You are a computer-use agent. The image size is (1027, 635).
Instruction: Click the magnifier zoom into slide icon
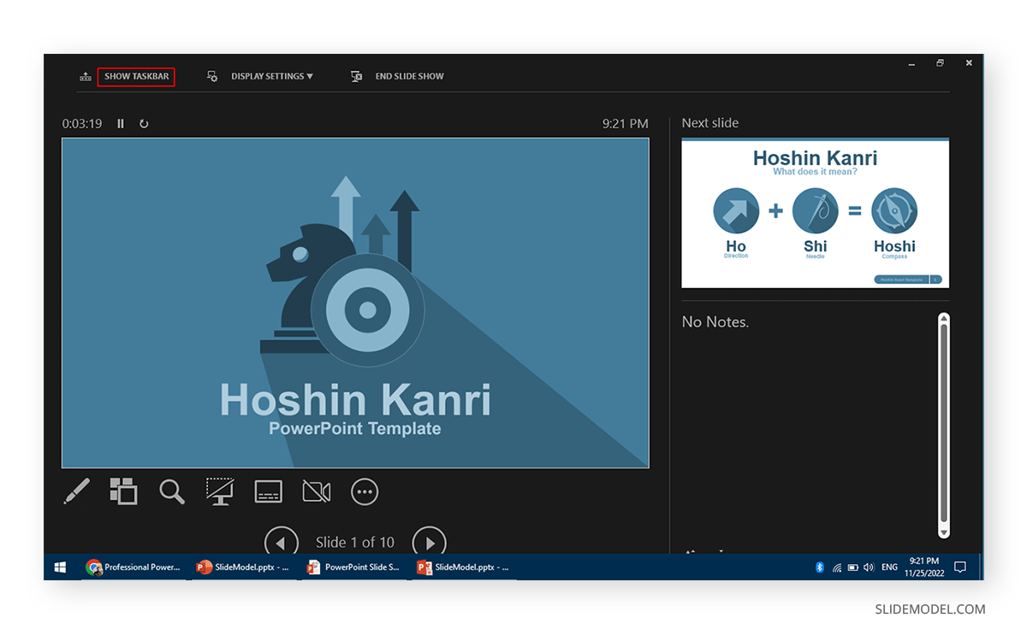(172, 491)
